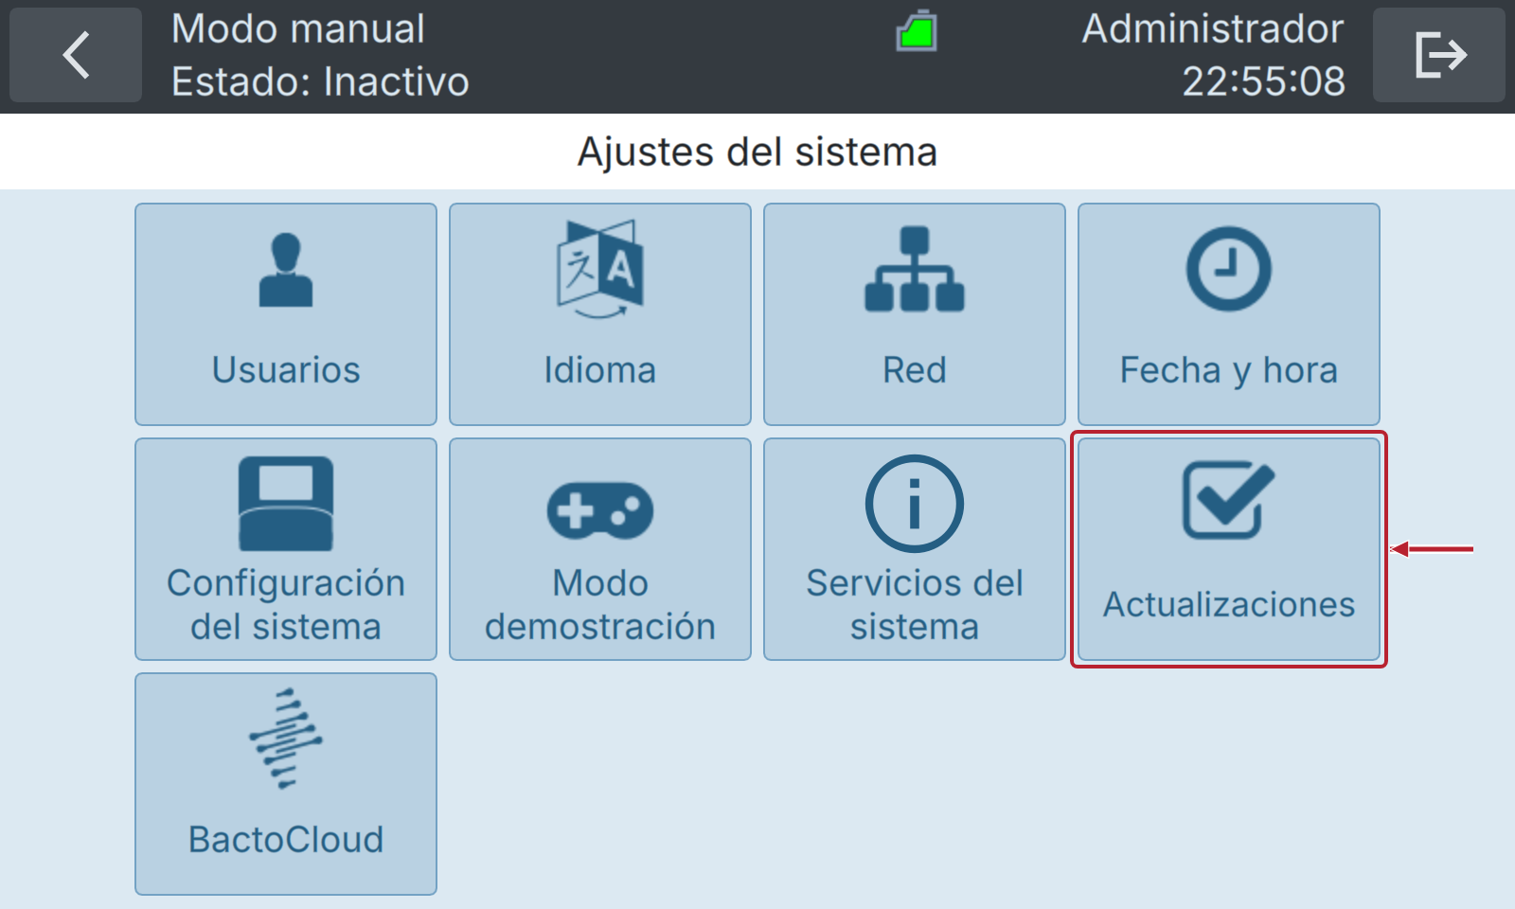Open the Modo demostración tile

click(600, 549)
